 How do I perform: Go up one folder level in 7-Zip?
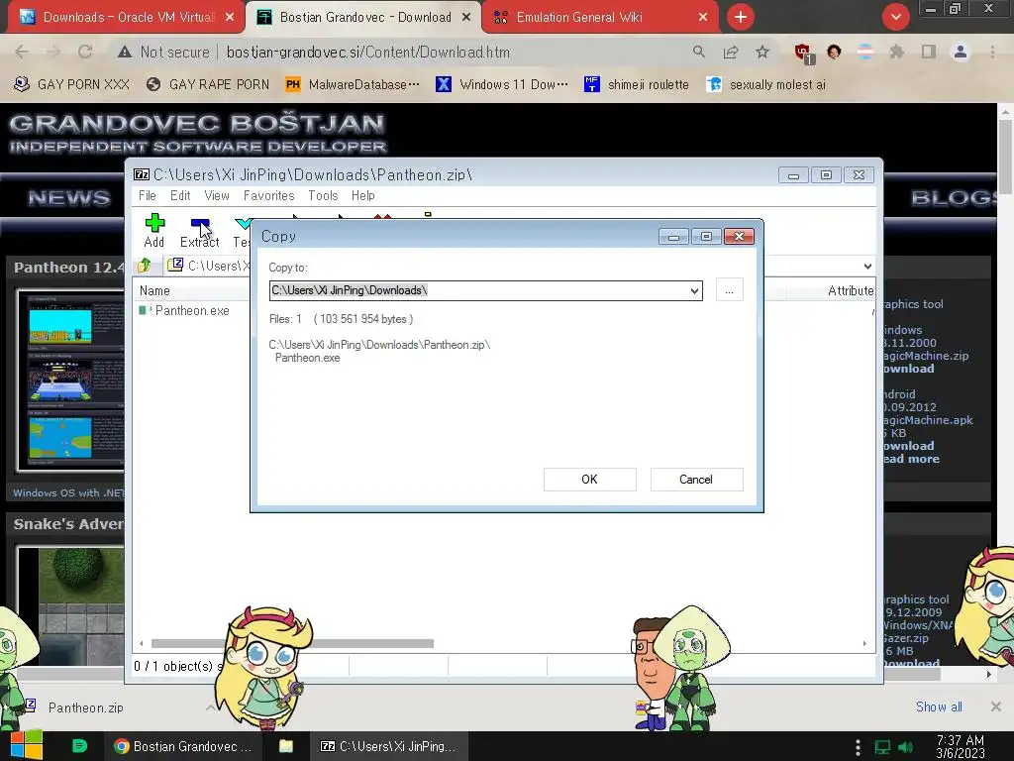pos(144,266)
